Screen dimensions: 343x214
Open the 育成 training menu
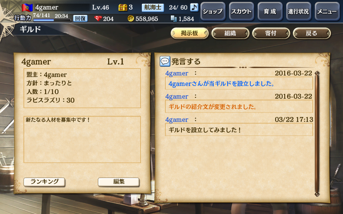[x=270, y=11]
